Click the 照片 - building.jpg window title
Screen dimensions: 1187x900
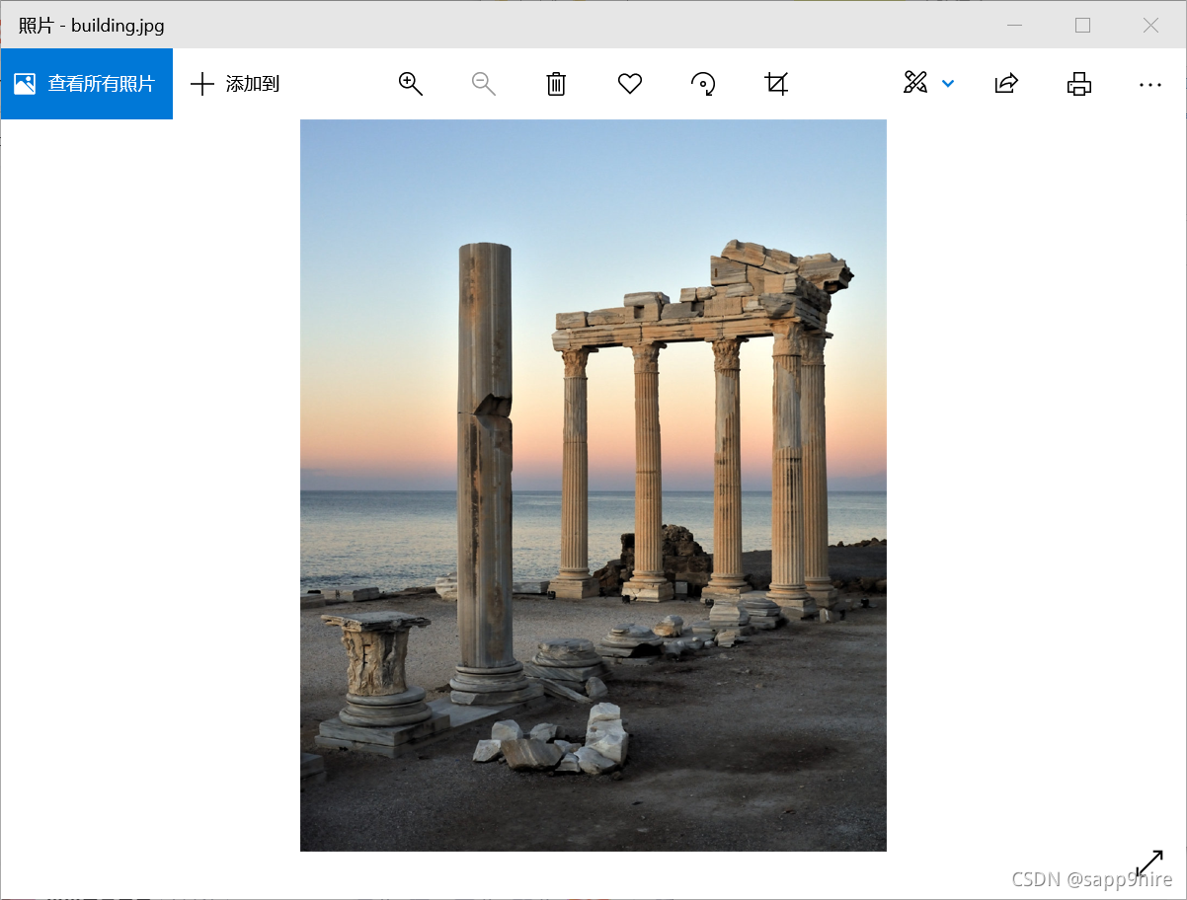(x=92, y=26)
